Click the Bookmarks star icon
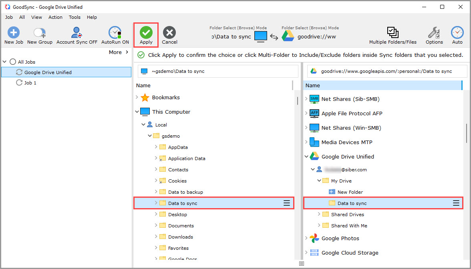 click(145, 97)
